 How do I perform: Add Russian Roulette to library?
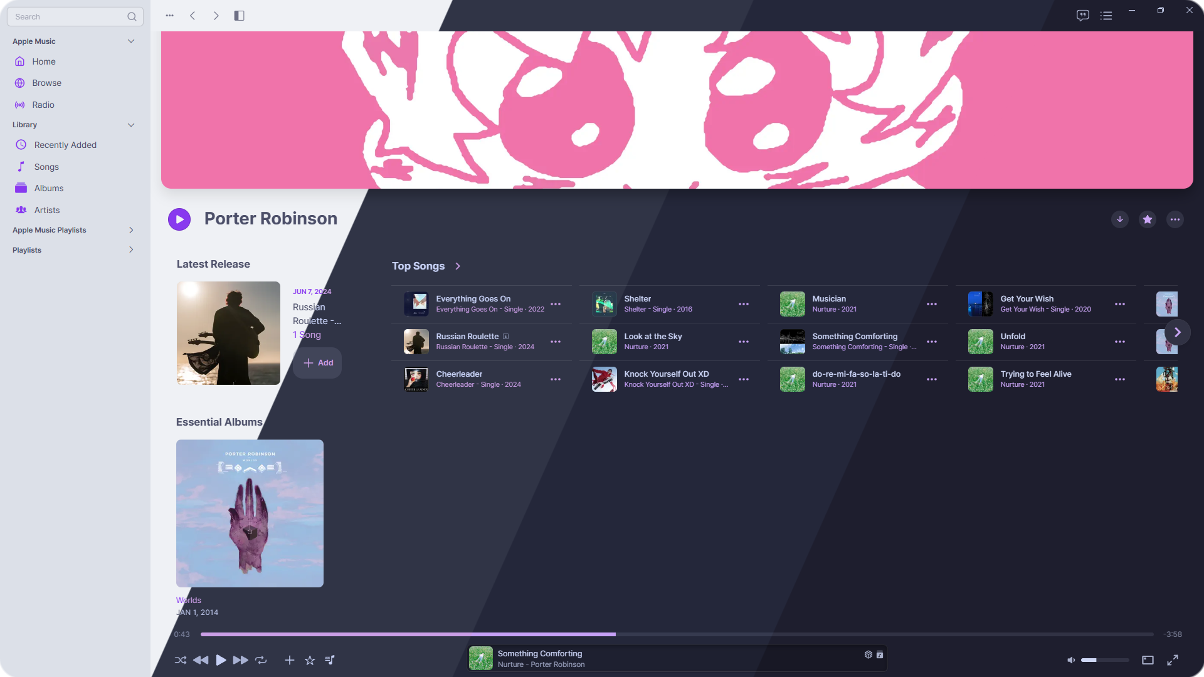318,363
